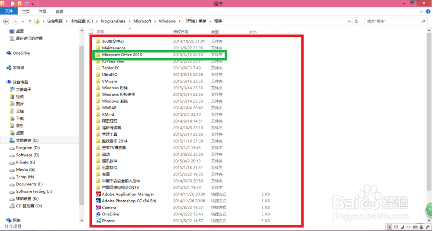Select the 迅雷软件 folder row
Image resolution: width=433 pixels, height=231 pixels.
coord(182,167)
